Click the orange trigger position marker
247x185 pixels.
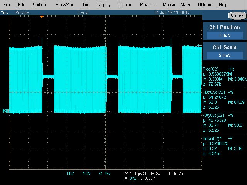click(42, 17)
